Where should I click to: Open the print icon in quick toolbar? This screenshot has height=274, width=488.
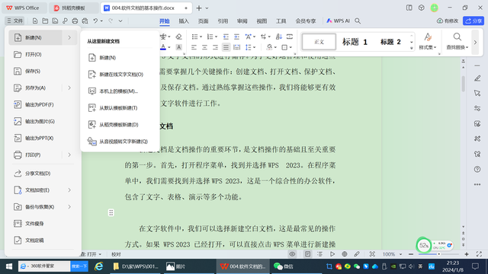pos(75,21)
